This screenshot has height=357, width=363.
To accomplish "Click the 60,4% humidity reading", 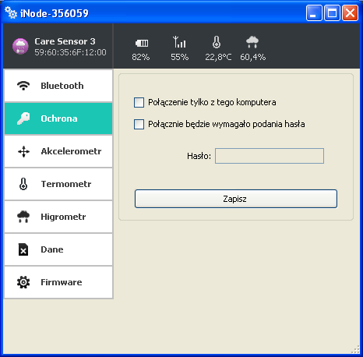I will [x=252, y=57].
